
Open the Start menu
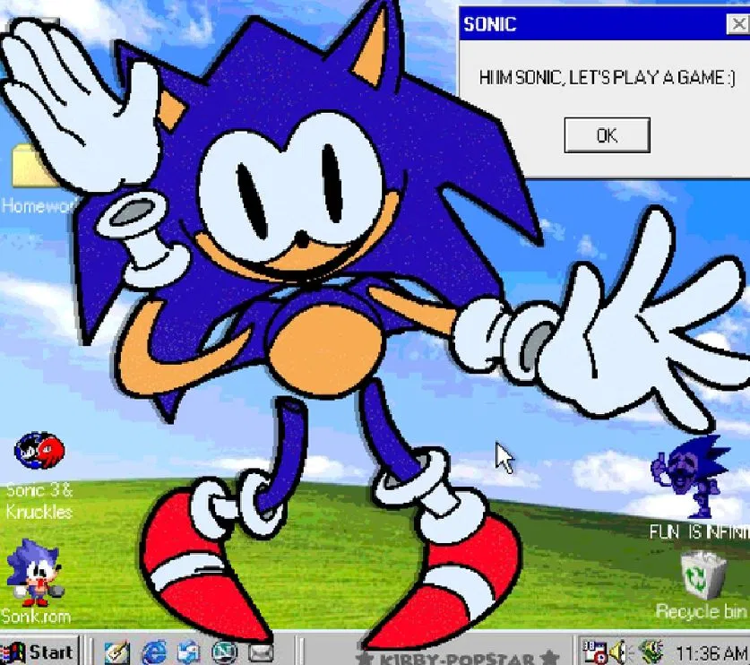(x=39, y=652)
